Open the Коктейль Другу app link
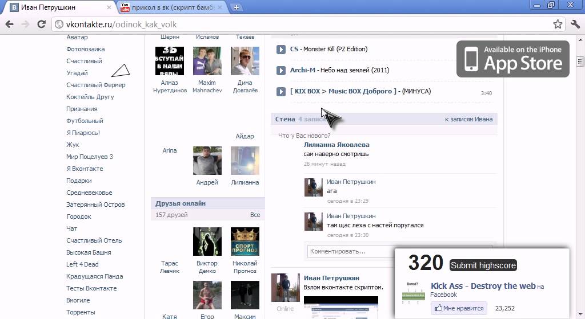The width and height of the screenshot is (585, 319). tap(90, 97)
